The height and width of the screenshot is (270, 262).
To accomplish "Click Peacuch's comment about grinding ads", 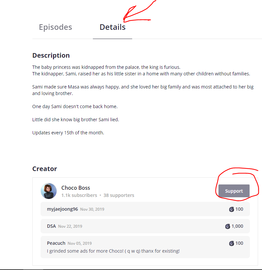I will point(113,251).
